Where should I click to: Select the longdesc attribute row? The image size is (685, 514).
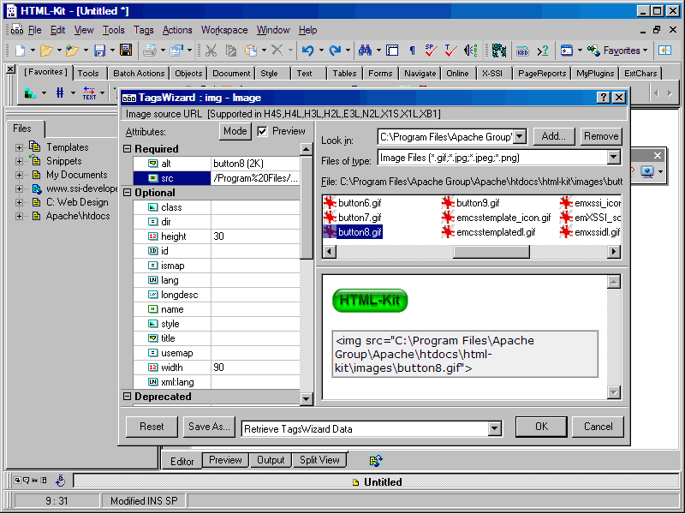coord(217,295)
